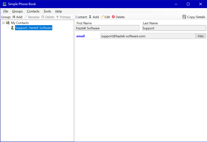Click the Delete group icon

(43, 17)
